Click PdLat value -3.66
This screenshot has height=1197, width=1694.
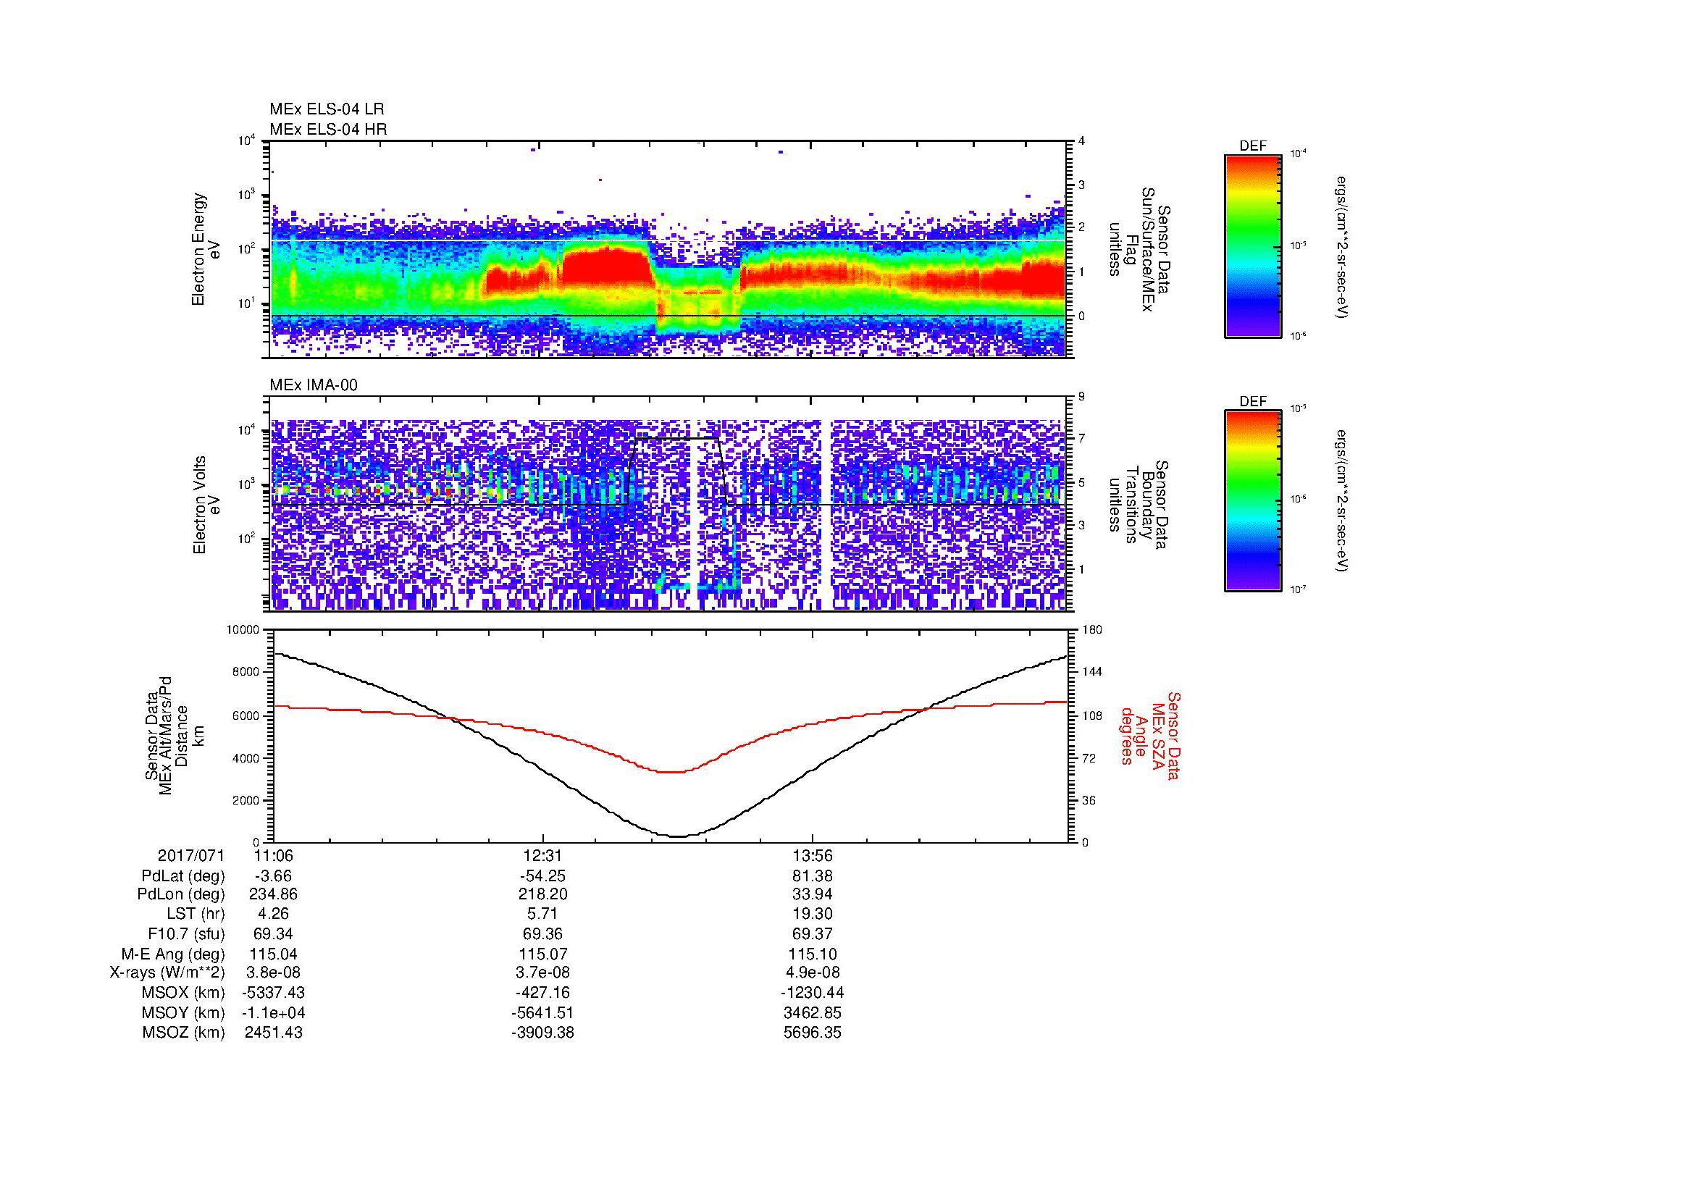point(274,876)
